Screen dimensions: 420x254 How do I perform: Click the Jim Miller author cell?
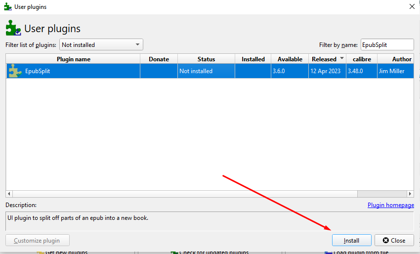(396, 71)
